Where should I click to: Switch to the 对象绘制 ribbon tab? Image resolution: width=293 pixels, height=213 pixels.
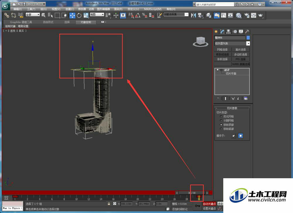pyautogui.click(x=86, y=22)
